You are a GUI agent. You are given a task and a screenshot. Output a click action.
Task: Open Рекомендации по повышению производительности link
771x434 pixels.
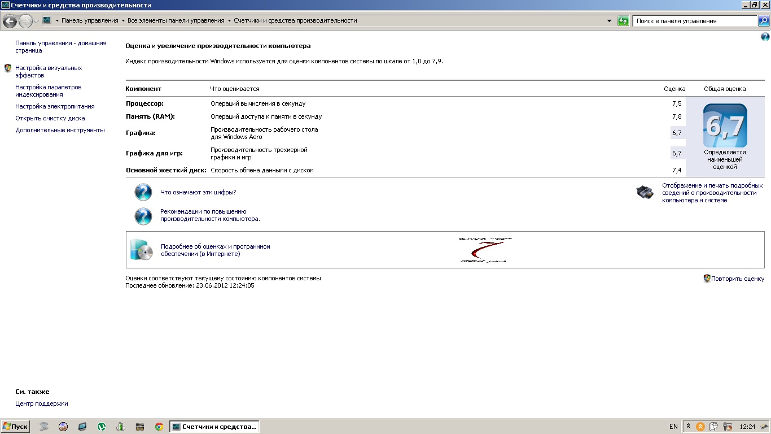[x=210, y=215]
